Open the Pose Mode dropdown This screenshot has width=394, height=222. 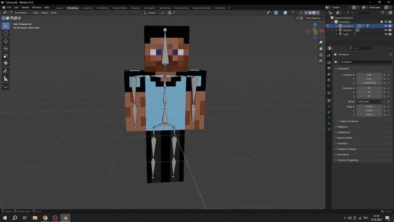(20, 12)
